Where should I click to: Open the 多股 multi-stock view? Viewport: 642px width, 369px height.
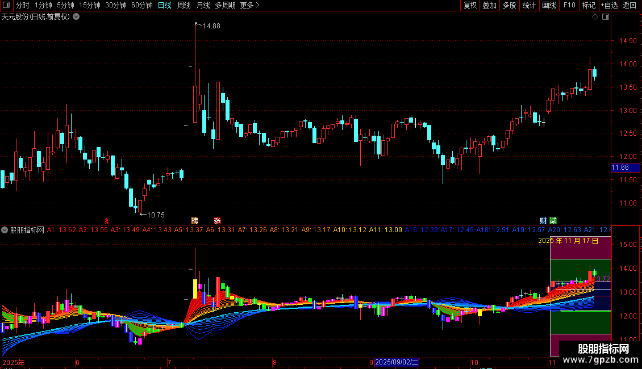[x=510, y=5]
